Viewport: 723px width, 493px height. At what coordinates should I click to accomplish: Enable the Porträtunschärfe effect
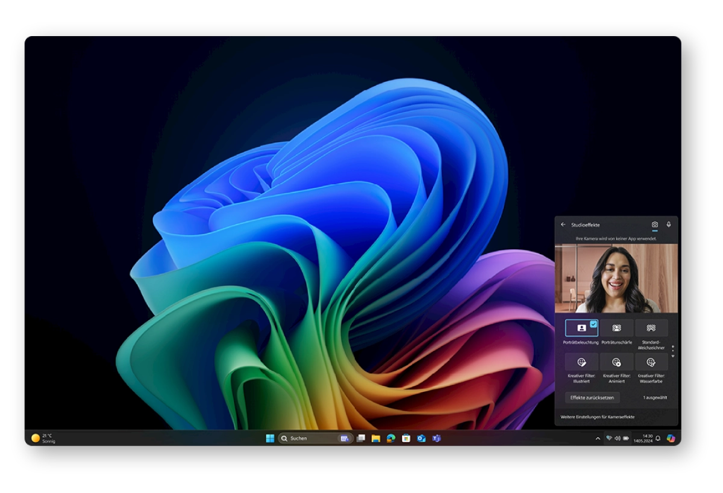click(616, 328)
